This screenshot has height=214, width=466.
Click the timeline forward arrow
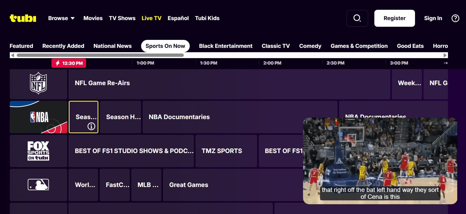pyautogui.click(x=446, y=63)
